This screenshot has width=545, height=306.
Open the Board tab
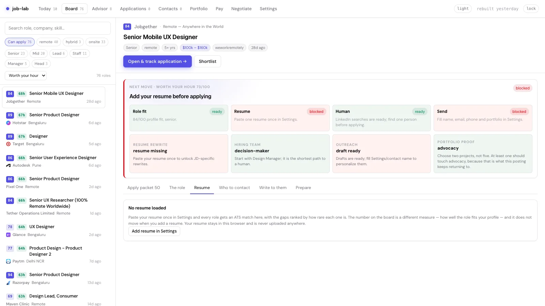pos(75,9)
